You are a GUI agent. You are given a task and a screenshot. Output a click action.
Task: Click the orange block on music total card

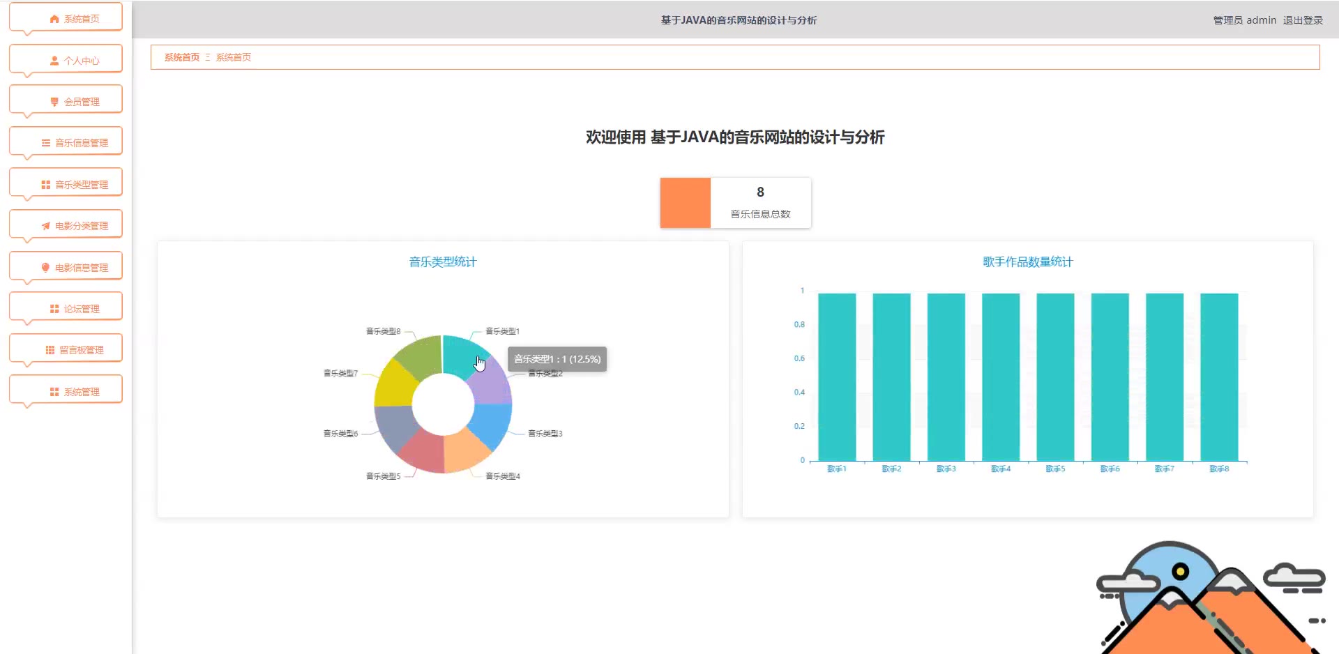(685, 203)
